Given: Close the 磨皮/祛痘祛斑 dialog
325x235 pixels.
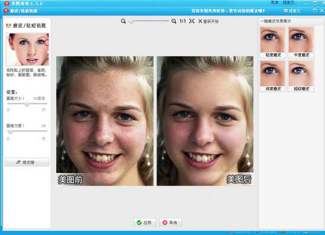Looking at the screenshot, I should pyautogui.click(x=322, y=11).
